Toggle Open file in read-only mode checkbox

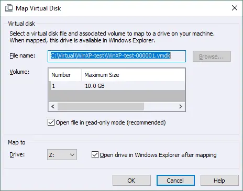click(51, 122)
